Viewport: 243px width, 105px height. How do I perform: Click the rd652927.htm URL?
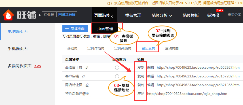click(198, 68)
